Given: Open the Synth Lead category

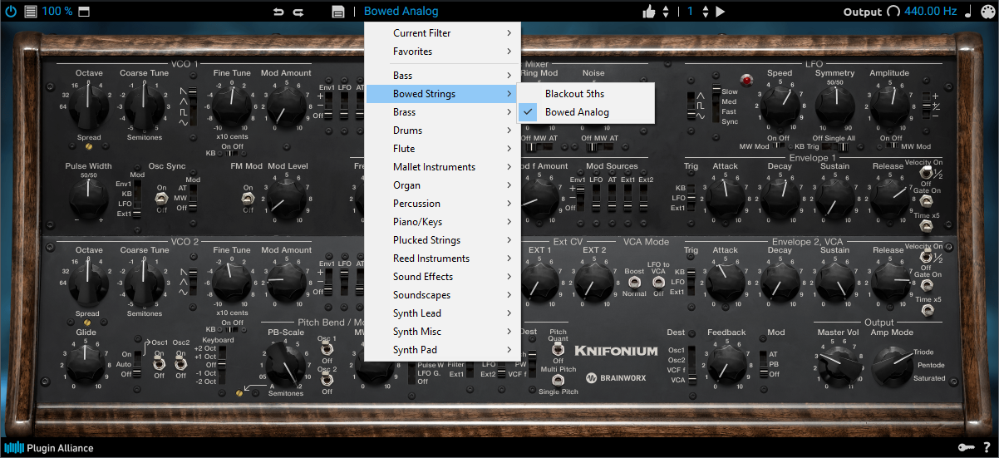Looking at the screenshot, I should click(442, 313).
